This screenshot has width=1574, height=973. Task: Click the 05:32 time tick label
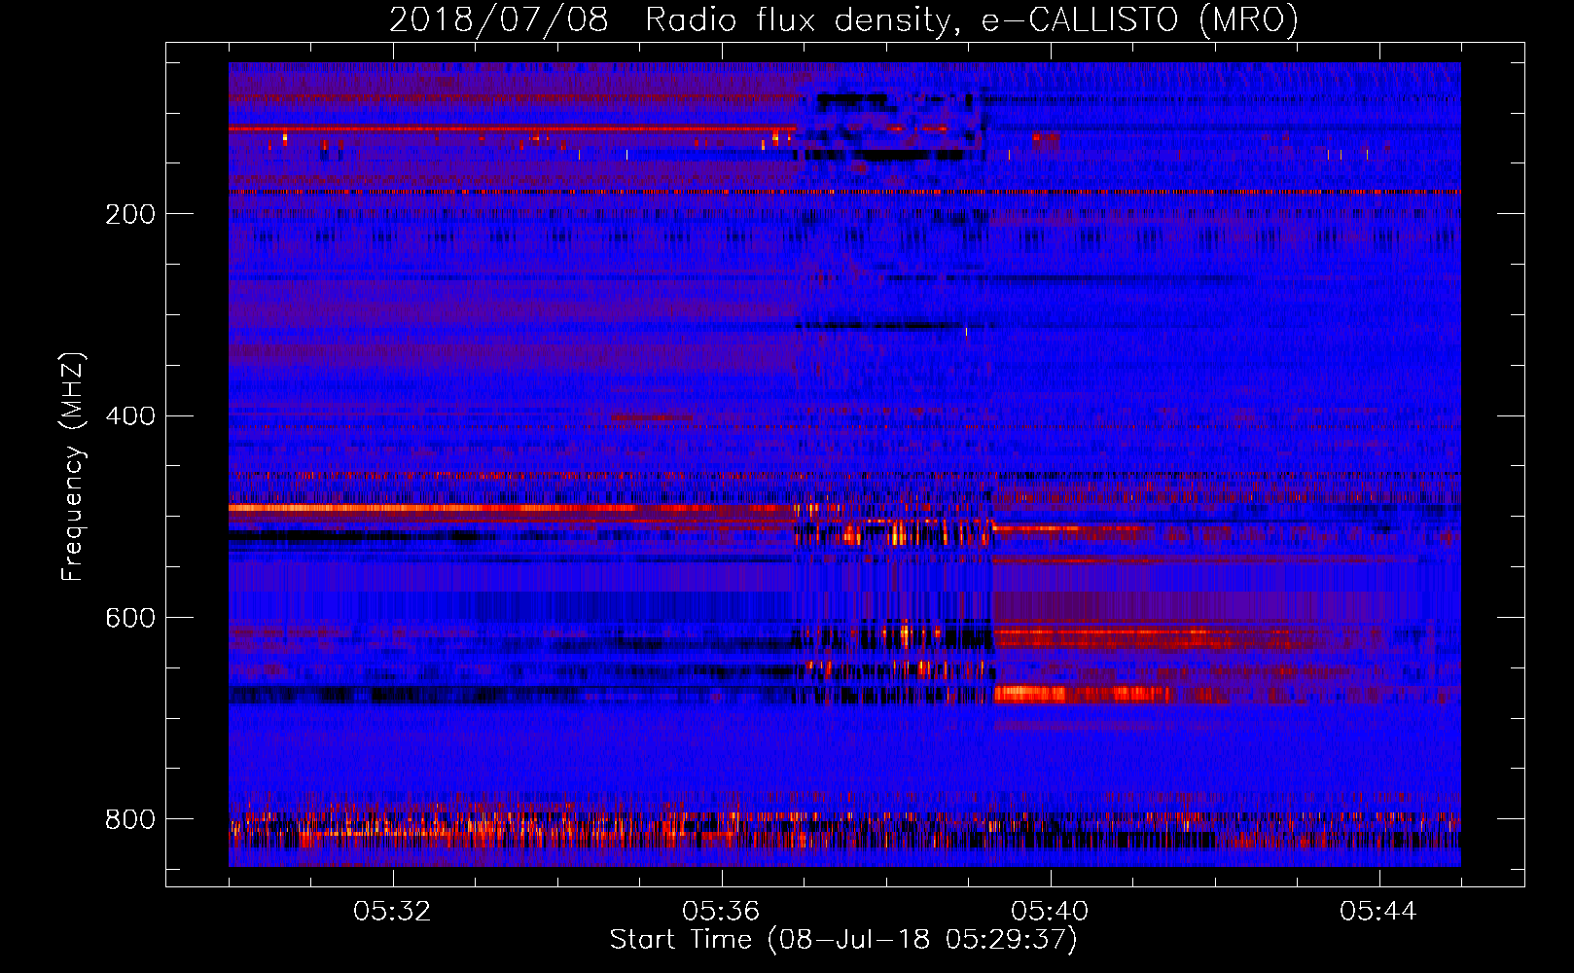click(392, 912)
